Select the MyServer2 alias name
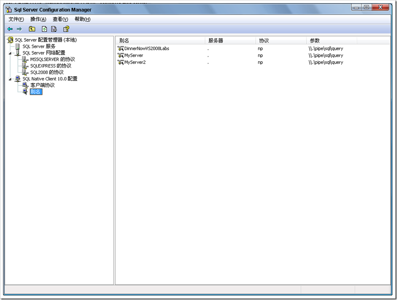Image resolution: width=397 pixels, height=300 pixels. pos(135,62)
